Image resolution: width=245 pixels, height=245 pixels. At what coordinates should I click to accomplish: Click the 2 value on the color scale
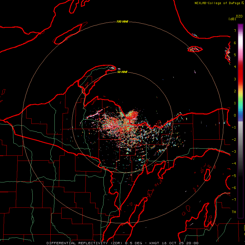click(235, 91)
